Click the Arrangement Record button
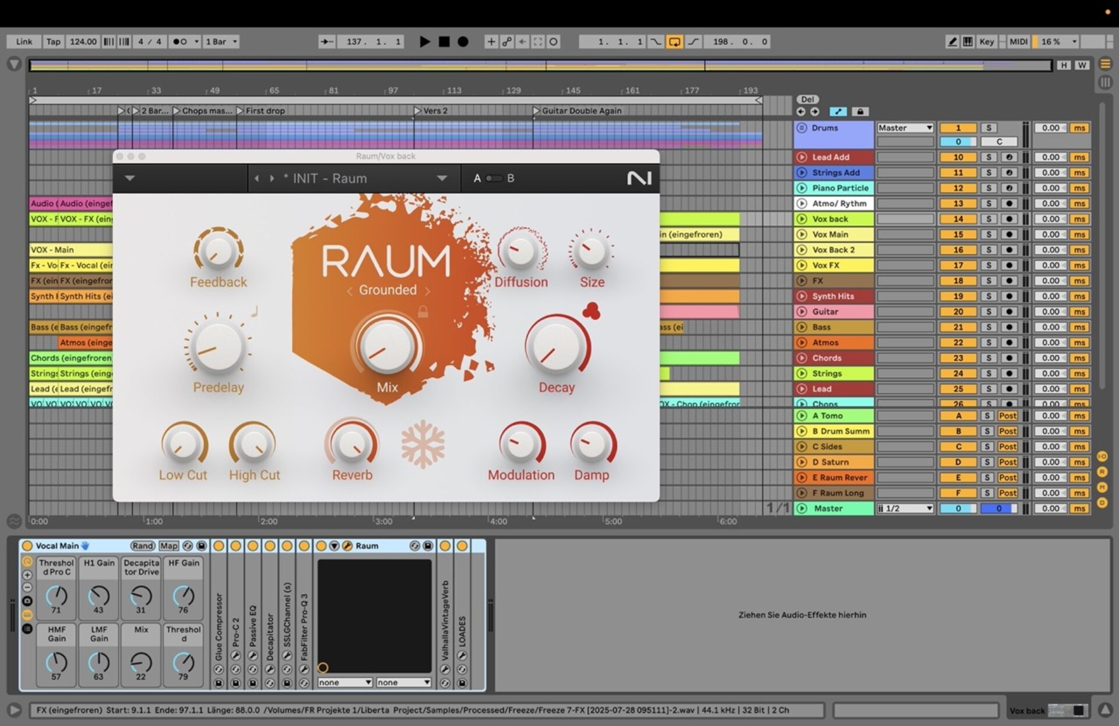The height and width of the screenshot is (726, 1119). point(463,41)
